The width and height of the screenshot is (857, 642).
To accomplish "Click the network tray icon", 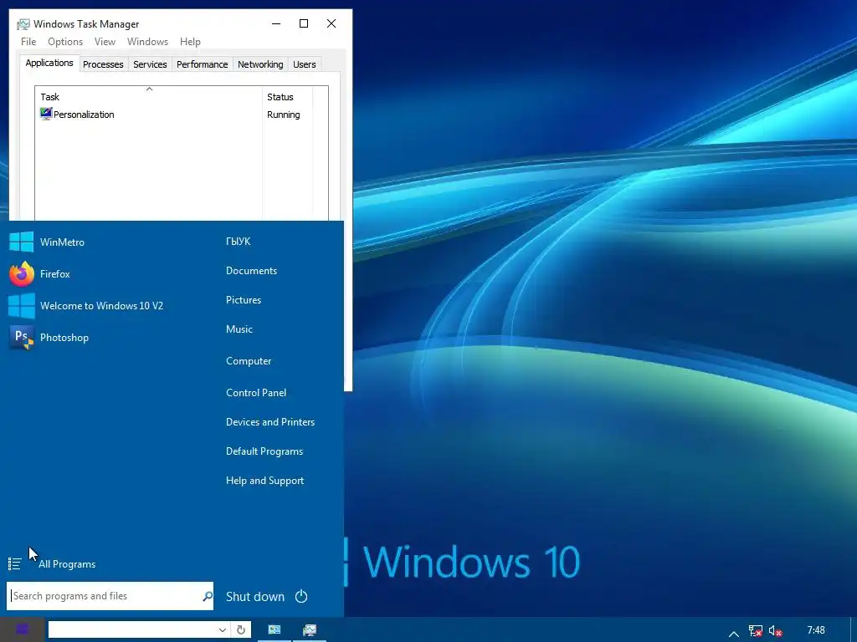I will click(756, 630).
